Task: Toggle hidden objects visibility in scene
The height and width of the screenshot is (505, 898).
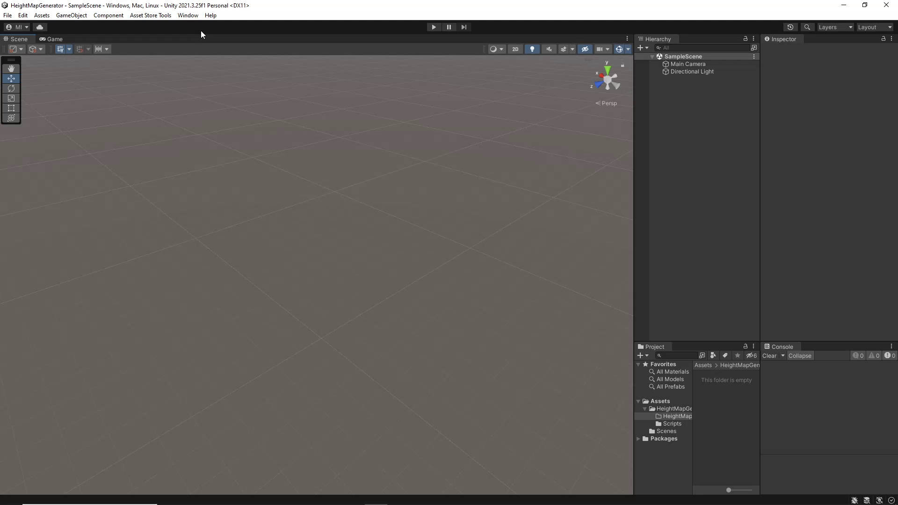Action: (x=585, y=49)
